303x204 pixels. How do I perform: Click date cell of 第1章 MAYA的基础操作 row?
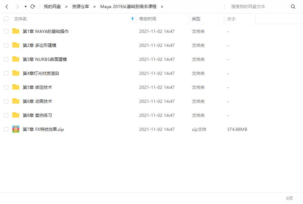(157, 31)
